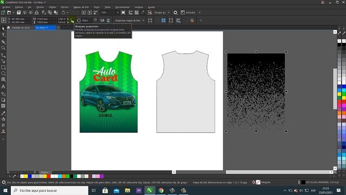
Task: Click the Options gear icon in toolbar
Action: tap(175, 12)
